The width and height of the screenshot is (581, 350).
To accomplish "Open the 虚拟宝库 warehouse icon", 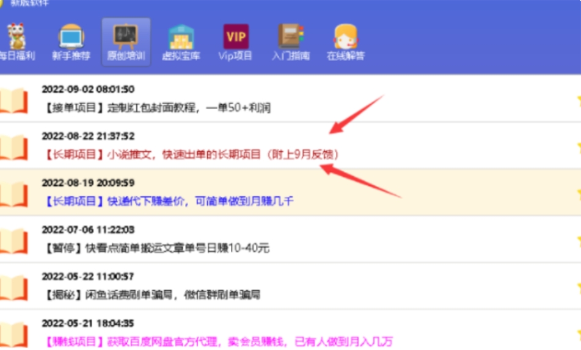I will click(x=181, y=37).
